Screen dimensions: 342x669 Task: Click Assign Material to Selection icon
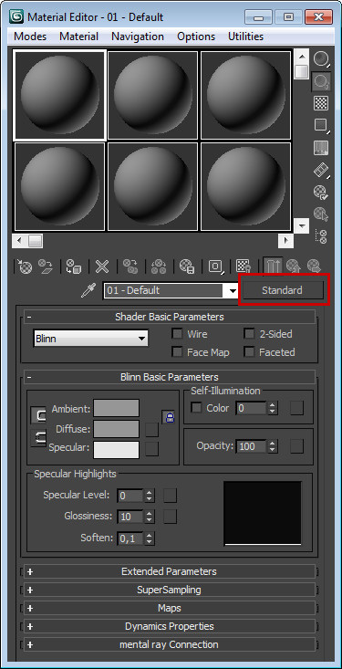pos(74,267)
